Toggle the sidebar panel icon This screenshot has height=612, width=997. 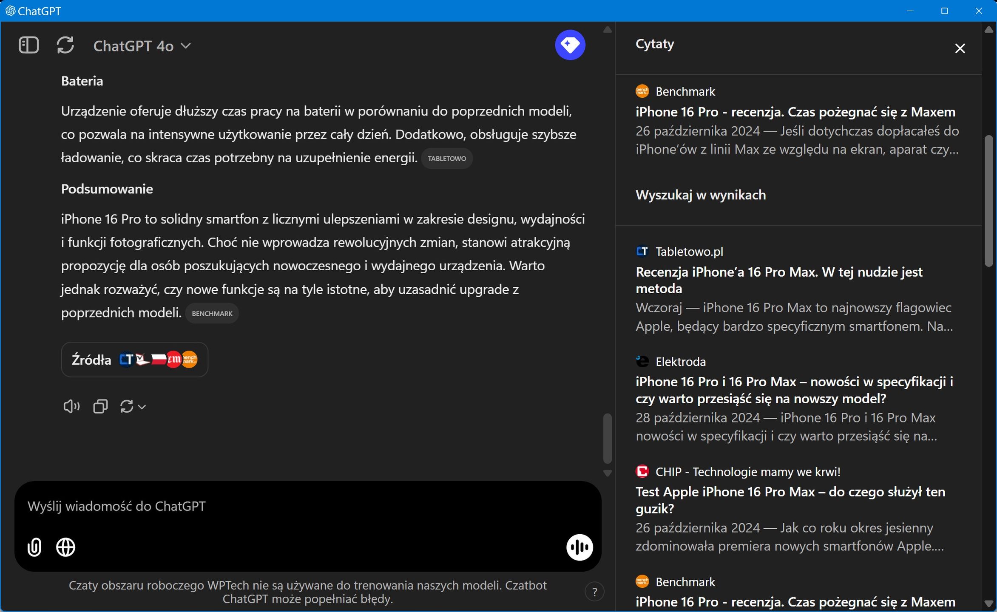click(29, 45)
